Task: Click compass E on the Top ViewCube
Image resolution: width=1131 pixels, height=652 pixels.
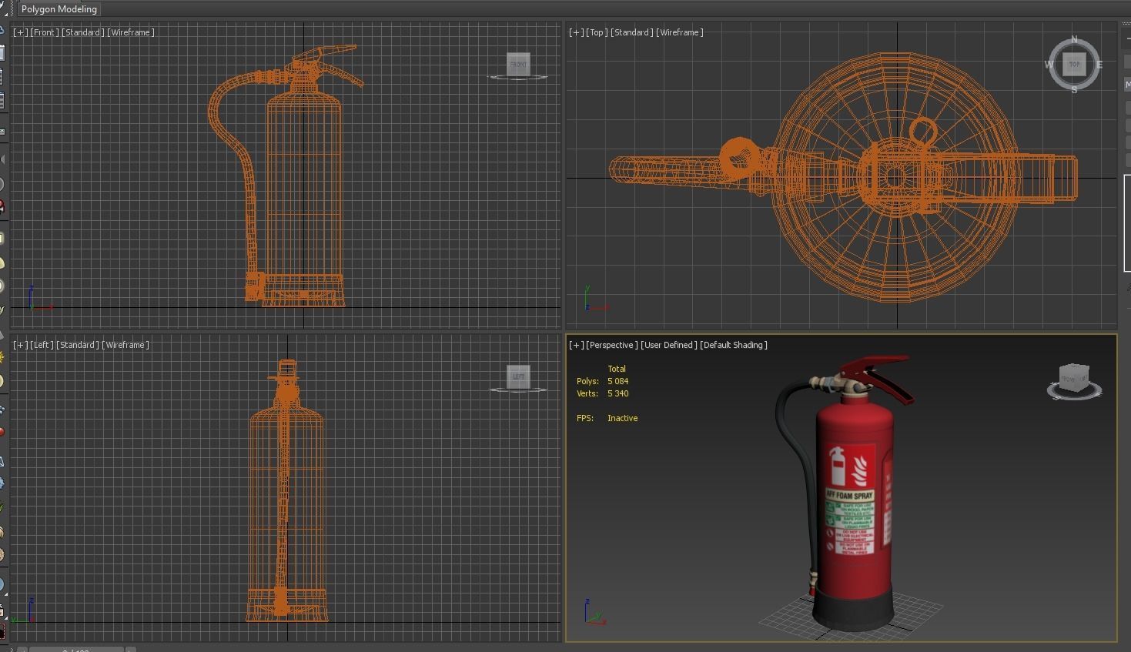Action: [1099, 65]
